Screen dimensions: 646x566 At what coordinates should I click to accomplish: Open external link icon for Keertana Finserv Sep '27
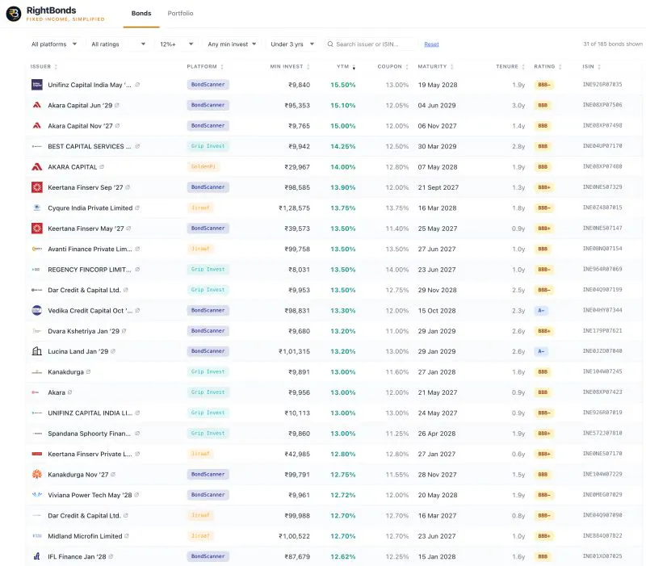coord(128,187)
